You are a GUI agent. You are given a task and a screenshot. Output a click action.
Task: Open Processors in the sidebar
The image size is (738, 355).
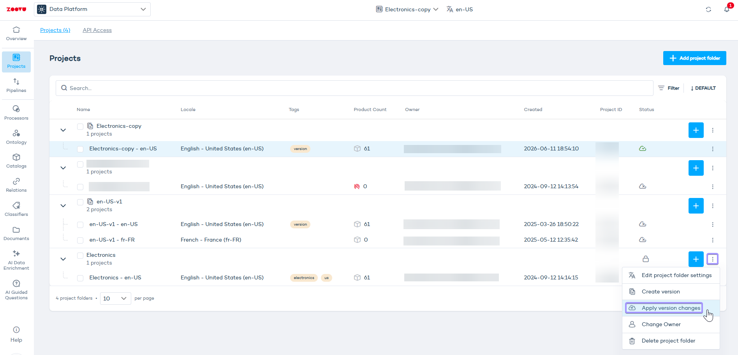[x=16, y=113]
